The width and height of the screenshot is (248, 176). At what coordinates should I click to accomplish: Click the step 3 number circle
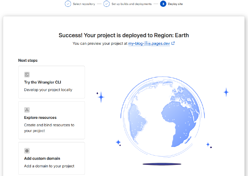click(x=163, y=4)
